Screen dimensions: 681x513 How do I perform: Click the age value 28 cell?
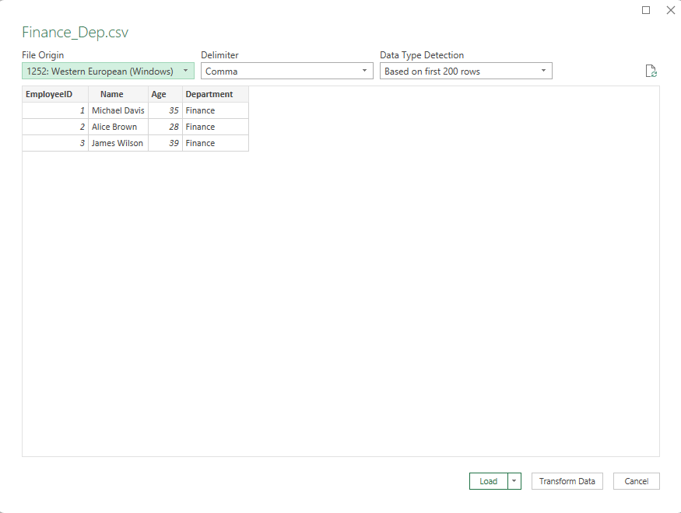point(165,127)
